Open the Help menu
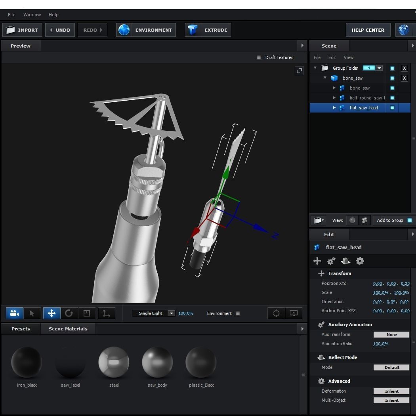Screen dimensions: 416x416 (x=53, y=15)
